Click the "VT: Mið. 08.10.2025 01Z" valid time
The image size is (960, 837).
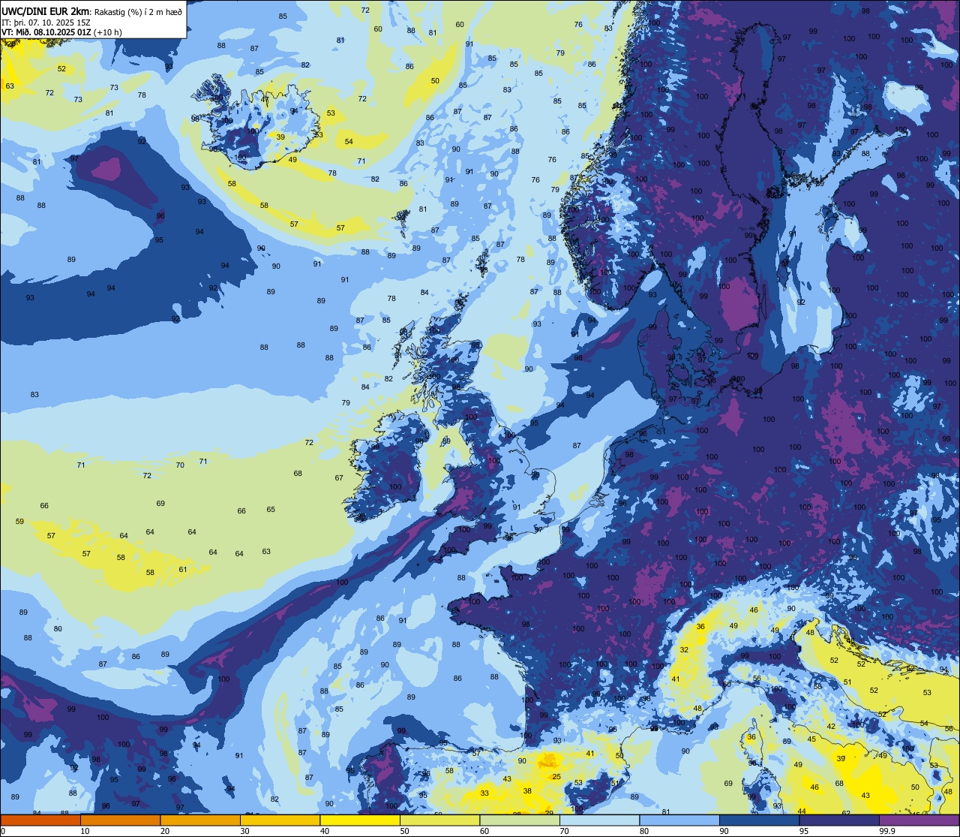pyautogui.click(x=46, y=32)
